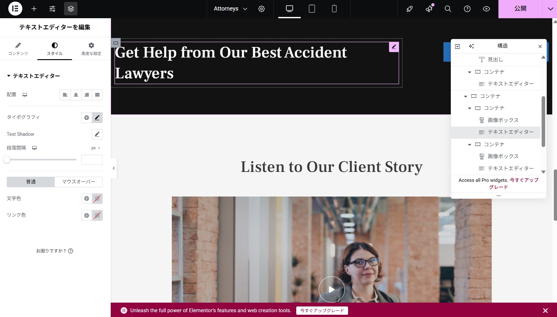This screenshot has width=557, height=317.
Task: Switch to mobile responsive view
Action: pyautogui.click(x=334, y=9)
